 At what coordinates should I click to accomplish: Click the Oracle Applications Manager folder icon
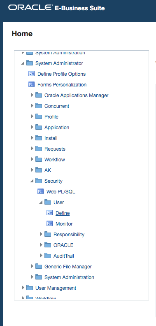[x=39, y=95]
